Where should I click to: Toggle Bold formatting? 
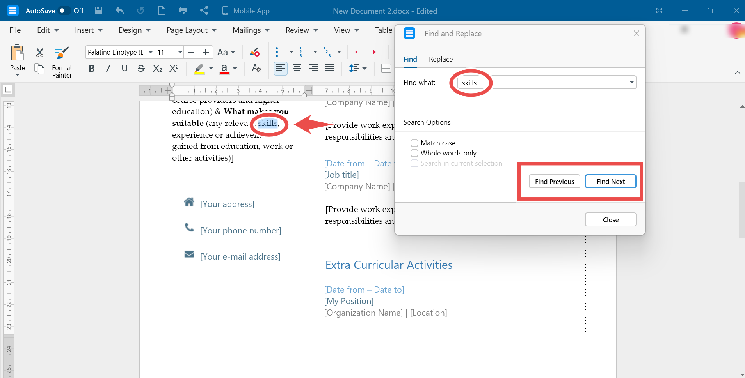92,69
